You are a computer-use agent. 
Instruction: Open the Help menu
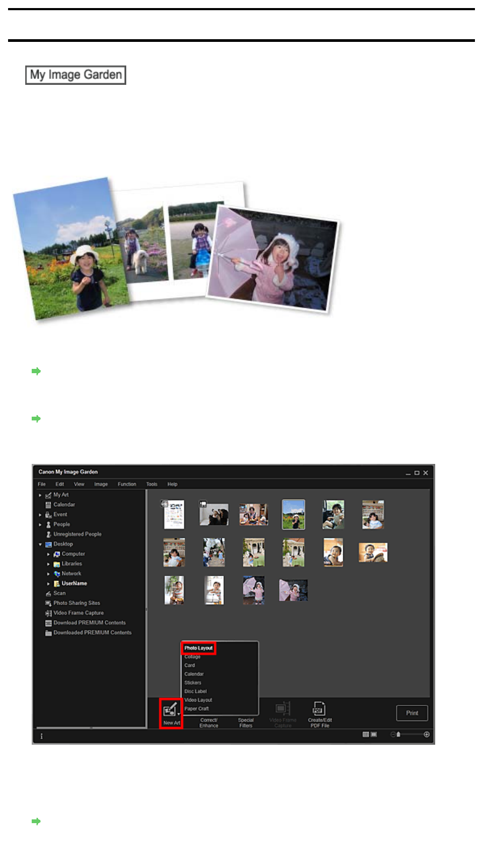click(x=172, y=484)
